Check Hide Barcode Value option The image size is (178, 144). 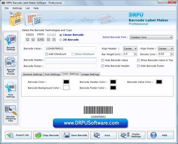(103, 60)
